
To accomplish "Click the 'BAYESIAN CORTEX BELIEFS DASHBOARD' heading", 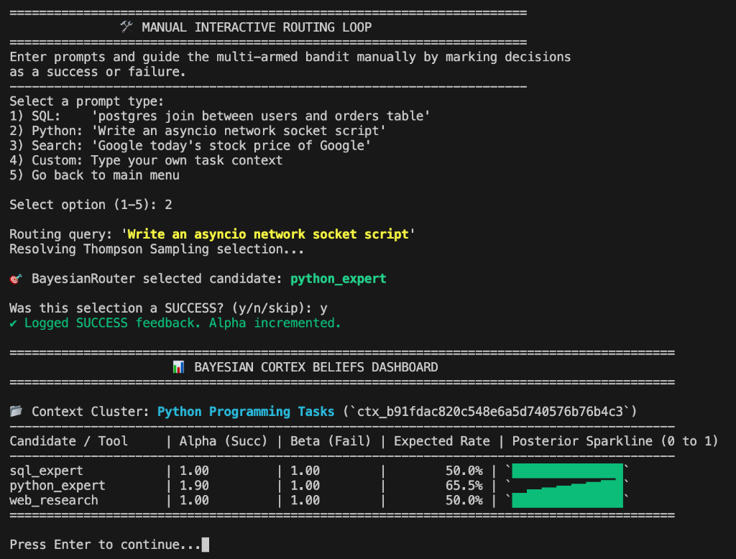I will pyautogui.click(x=316, y=367).
